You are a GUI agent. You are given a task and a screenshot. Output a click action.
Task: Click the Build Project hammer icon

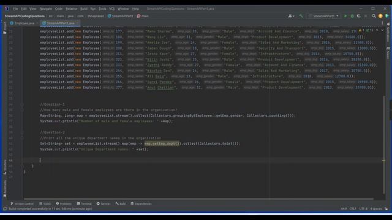[301, 16]
